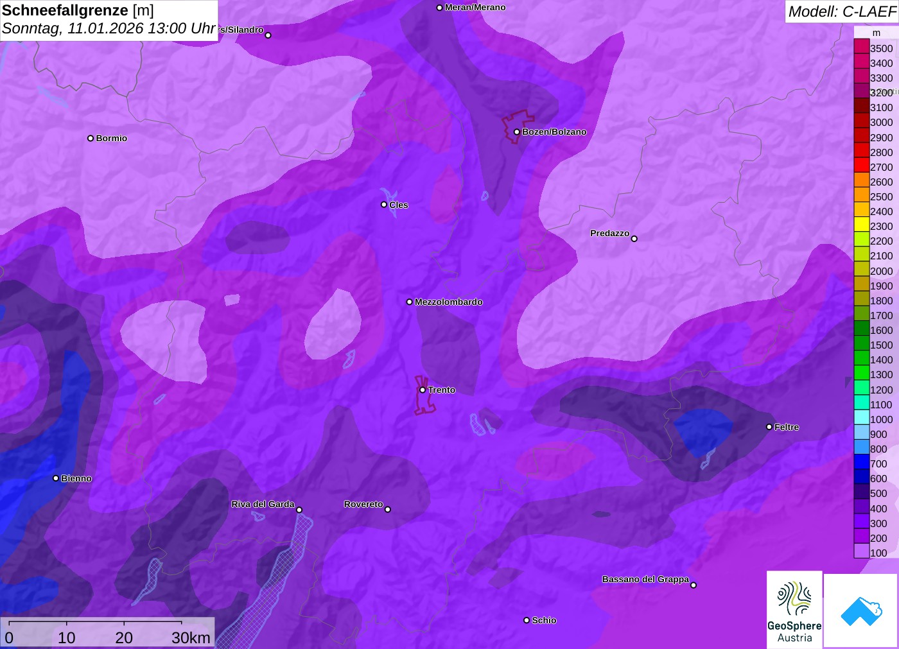The image size is (899, 649).
Task: Click the 10 mark on scale bar
Action: 67,637
